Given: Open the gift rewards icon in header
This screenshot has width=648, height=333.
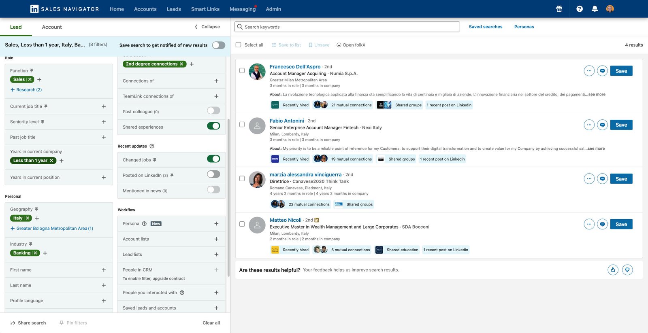Looking at the screenshot, I should 559,9.
